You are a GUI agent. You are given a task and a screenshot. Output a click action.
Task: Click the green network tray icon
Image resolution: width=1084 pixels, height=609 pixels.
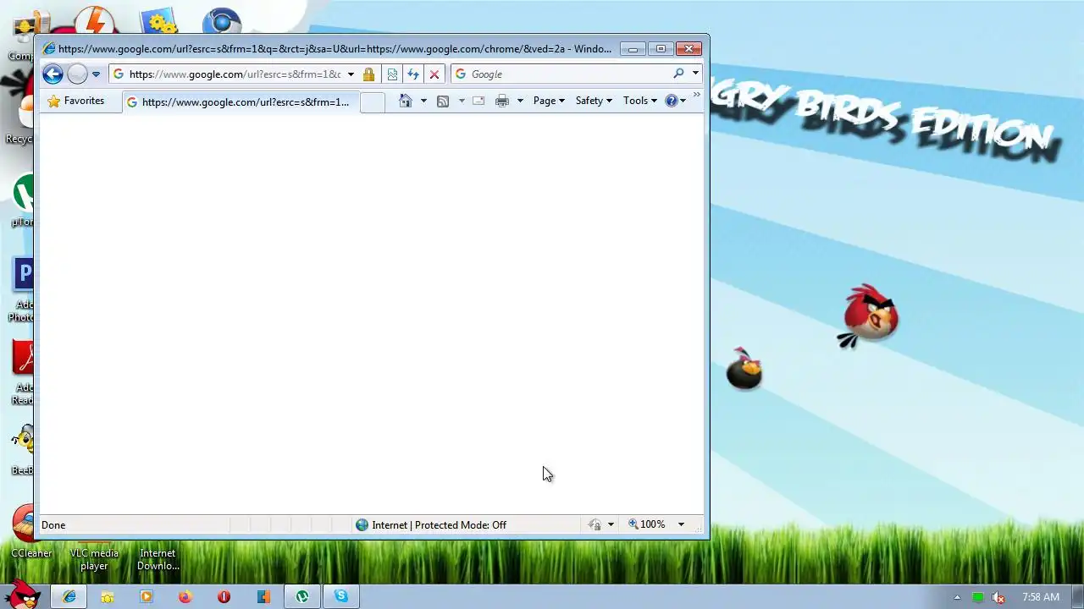pos(978,597)
